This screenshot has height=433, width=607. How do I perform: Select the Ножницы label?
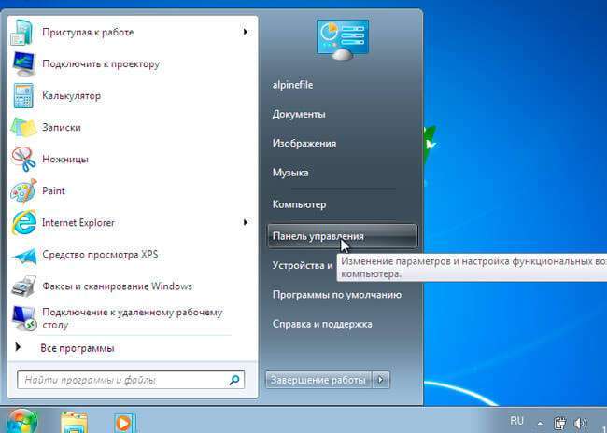[x=65, y=159]
